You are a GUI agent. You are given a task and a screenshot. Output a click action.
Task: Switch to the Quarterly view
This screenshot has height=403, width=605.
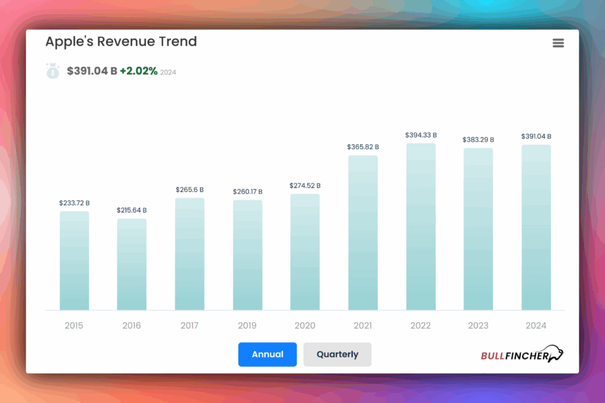tap(337, 355)
